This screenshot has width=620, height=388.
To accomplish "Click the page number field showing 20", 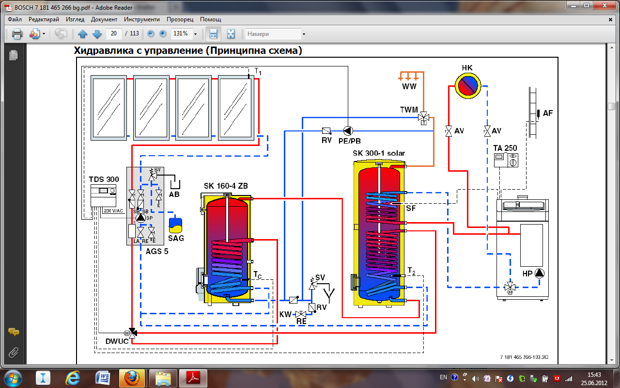I will tap(114, 34).
